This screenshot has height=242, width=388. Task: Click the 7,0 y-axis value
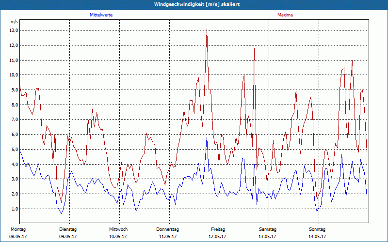15,120
